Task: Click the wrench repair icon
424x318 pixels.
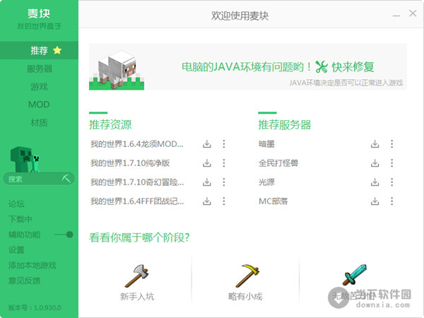Action: pyautogui.click(x=322, y=67)
